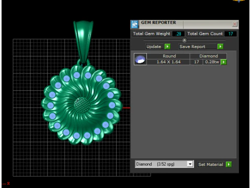
Task: Click the Save Report button label
Action: [198, 46]
